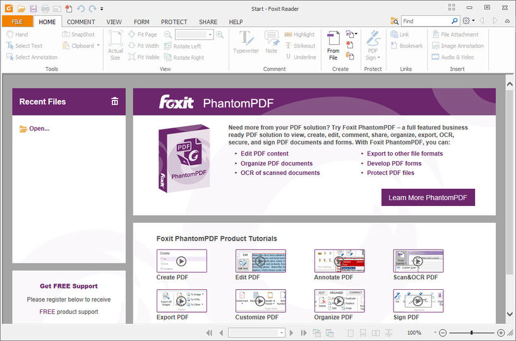Viewport: 516px width, 341px height.
Task: Rotate the page right
Action: (184, 57)
